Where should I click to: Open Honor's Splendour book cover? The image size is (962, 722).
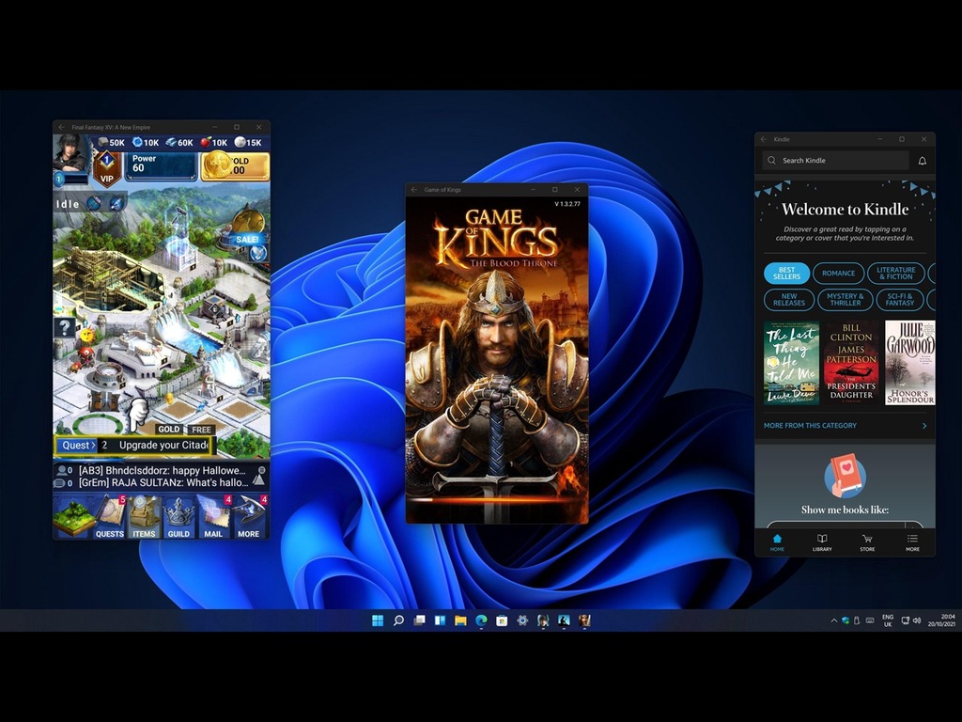pyautogui.click(x=909, y=363)
